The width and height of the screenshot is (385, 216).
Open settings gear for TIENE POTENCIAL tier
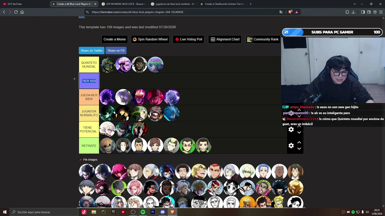click(291, 129)
